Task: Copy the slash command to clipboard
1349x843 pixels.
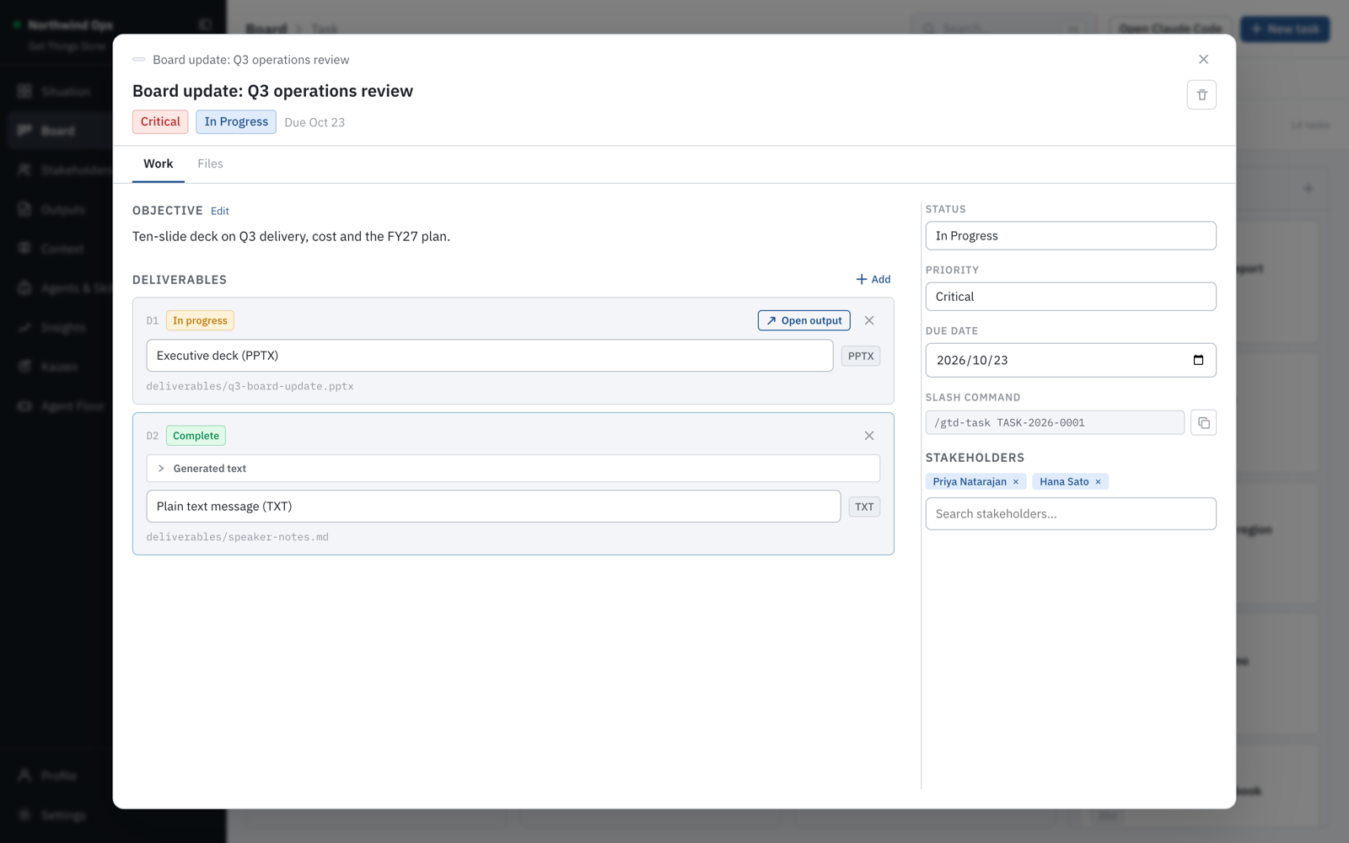Action: pos(1203,422)
